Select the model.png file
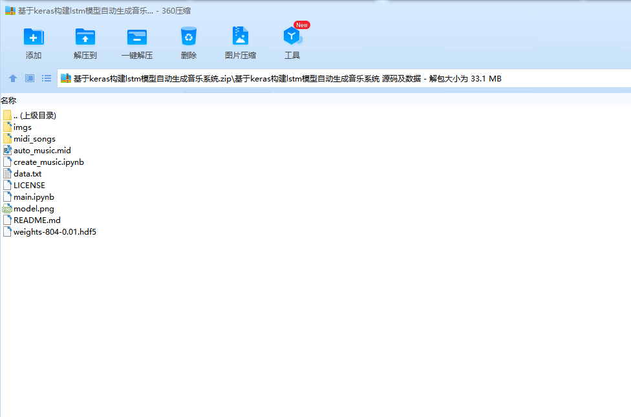Screen dimensions: 631x417 28,209
